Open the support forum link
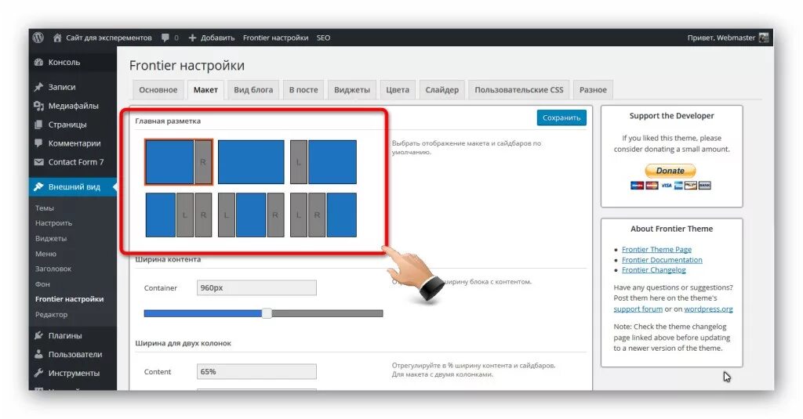803x419 pixels. [638, 309]
